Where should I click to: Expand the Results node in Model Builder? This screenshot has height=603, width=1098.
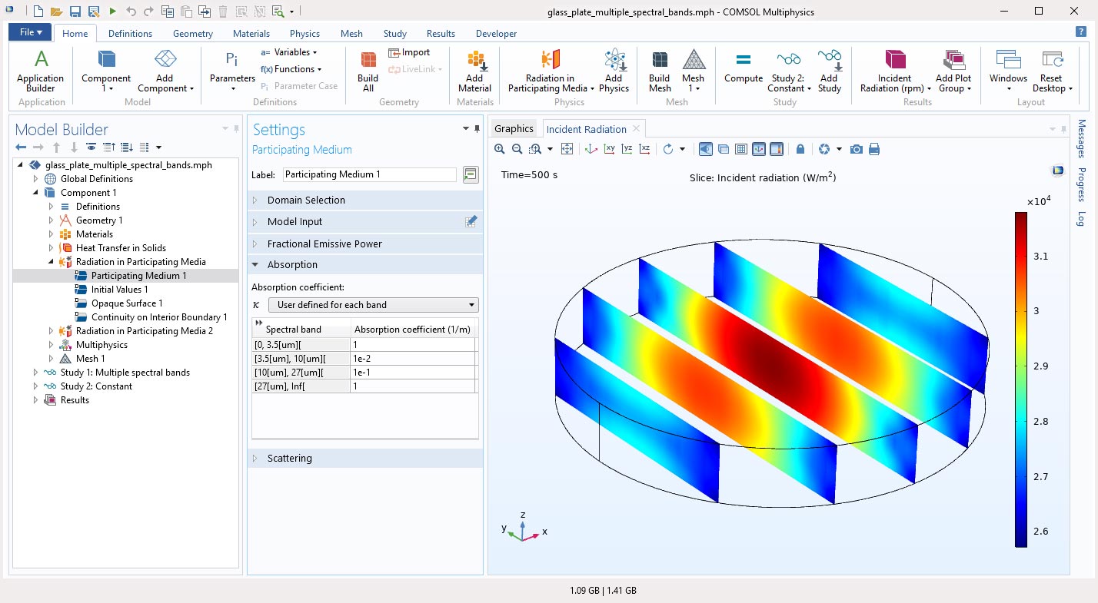click(35, 400)
